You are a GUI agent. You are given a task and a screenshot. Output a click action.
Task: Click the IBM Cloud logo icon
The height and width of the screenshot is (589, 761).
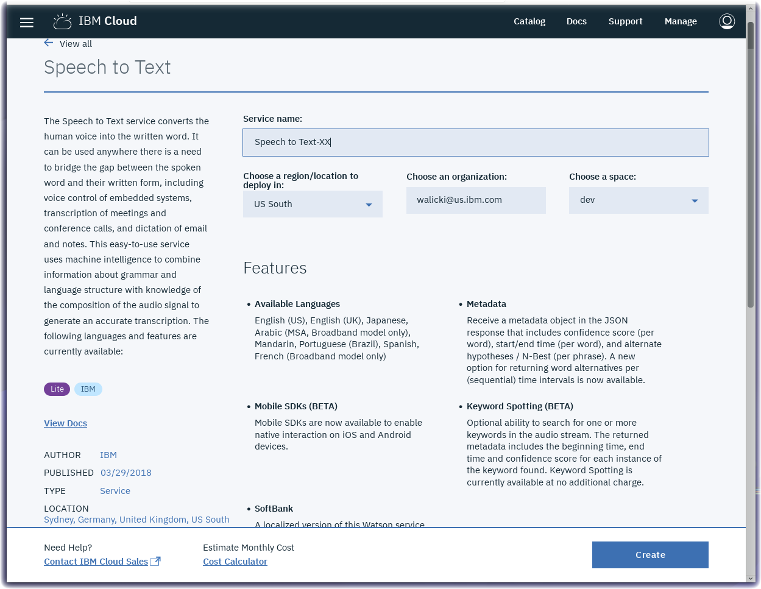pyautogui.click(x=62, y=21)
